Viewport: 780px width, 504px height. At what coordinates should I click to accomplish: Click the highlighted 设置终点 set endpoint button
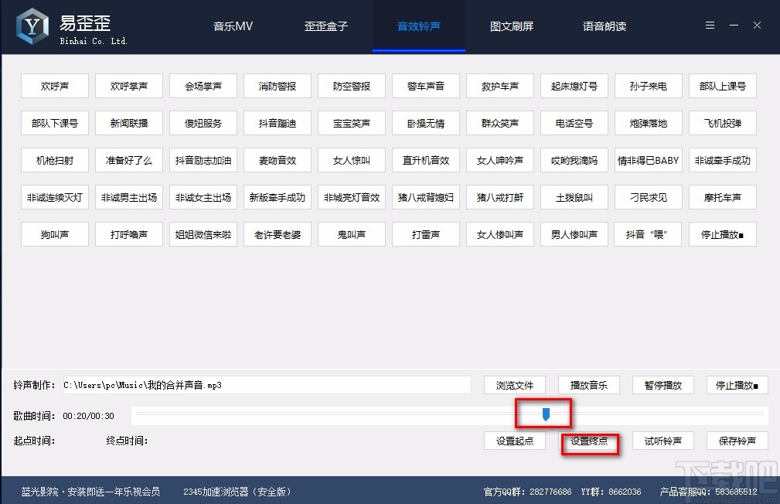click(589, 444)
